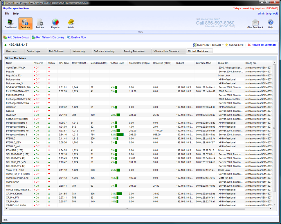Click the admin user link
281x224 pixels.
(x=261, y=14)
